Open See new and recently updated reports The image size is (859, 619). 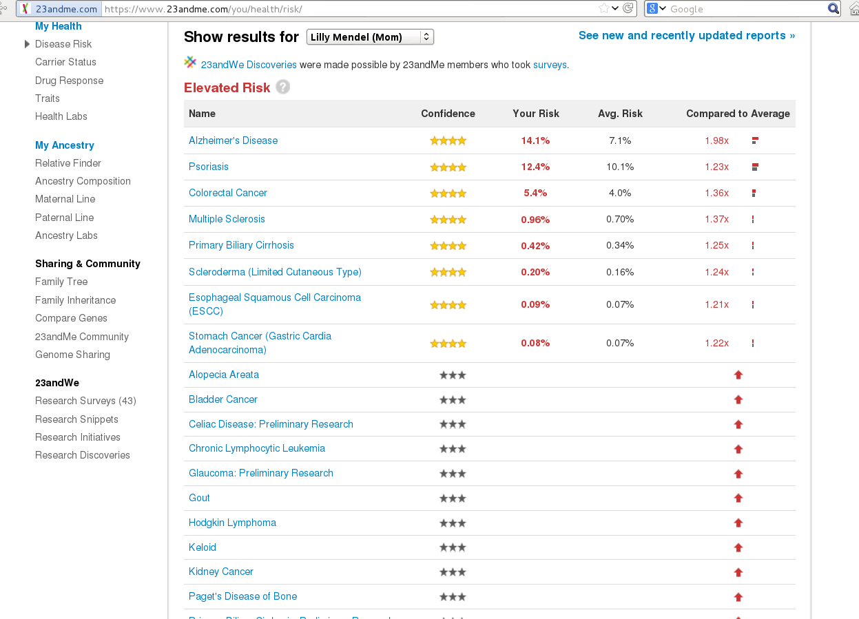[687, 36]
